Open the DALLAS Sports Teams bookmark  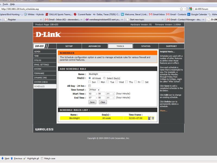59,14
